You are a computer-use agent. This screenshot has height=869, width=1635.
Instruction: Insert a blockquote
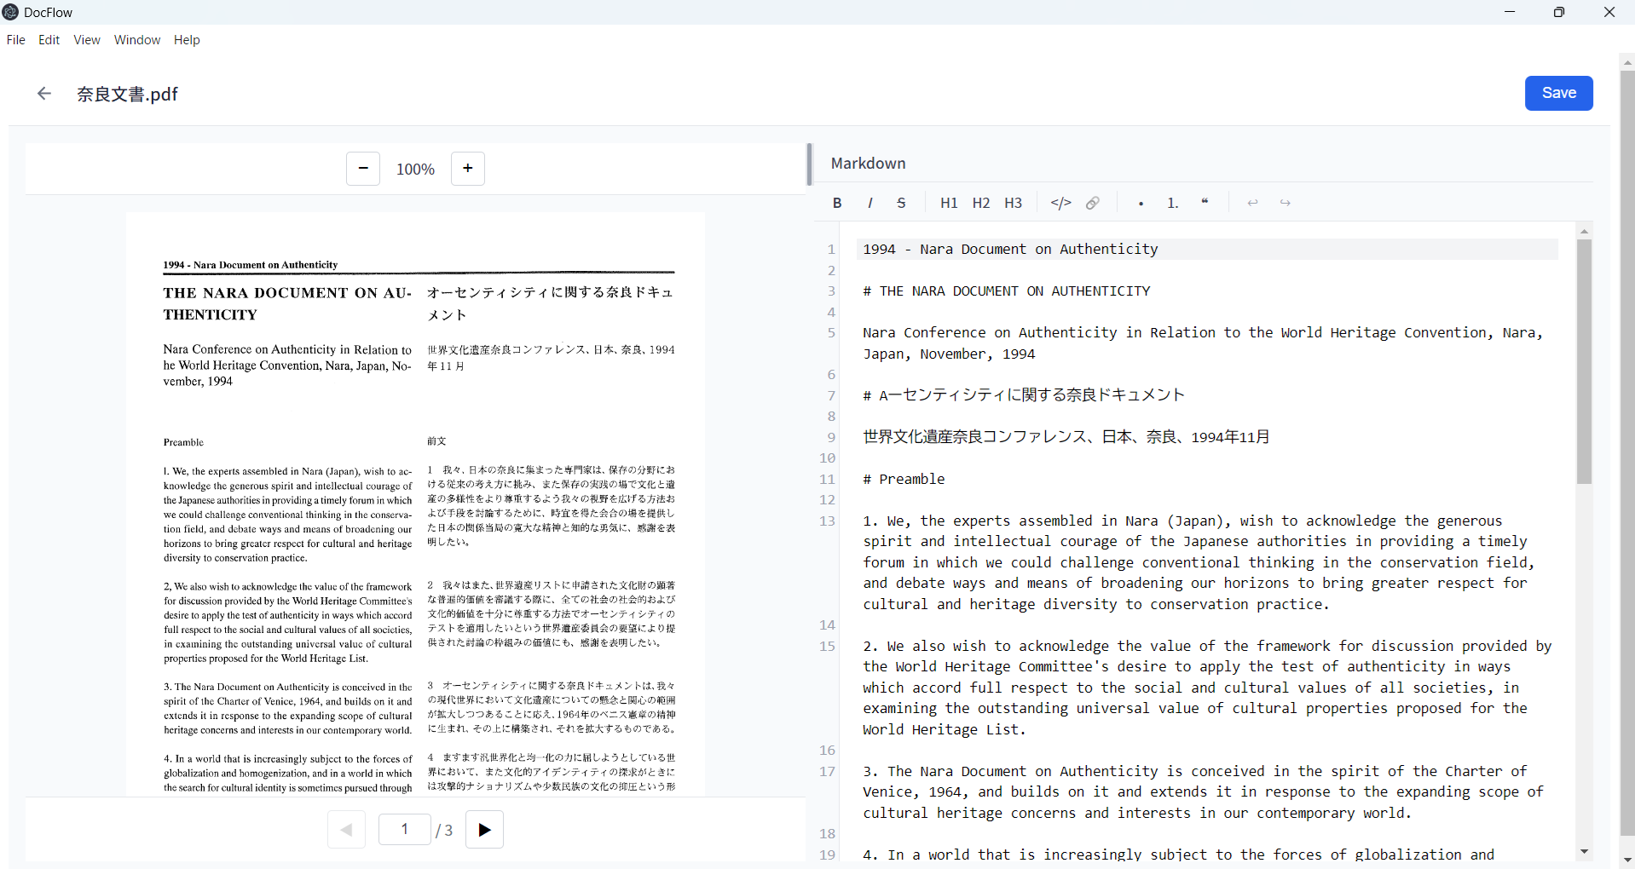pyautogui.click(x=1205, y=203)
